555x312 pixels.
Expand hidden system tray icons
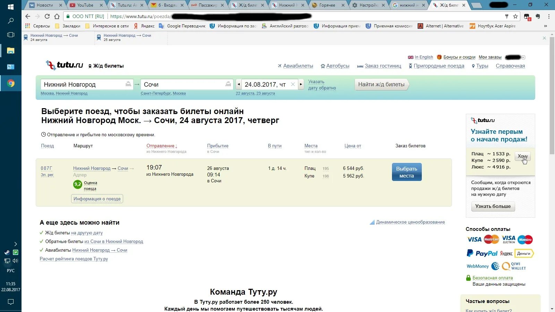click(15, 244)
